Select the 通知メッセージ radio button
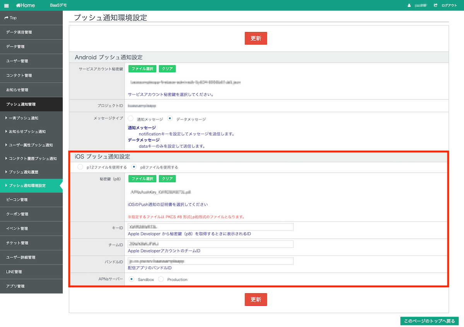 (131, 119)
